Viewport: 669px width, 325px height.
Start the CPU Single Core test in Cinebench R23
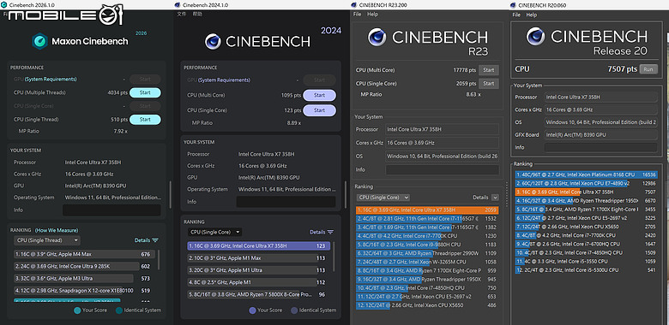(x=489, y=83)
